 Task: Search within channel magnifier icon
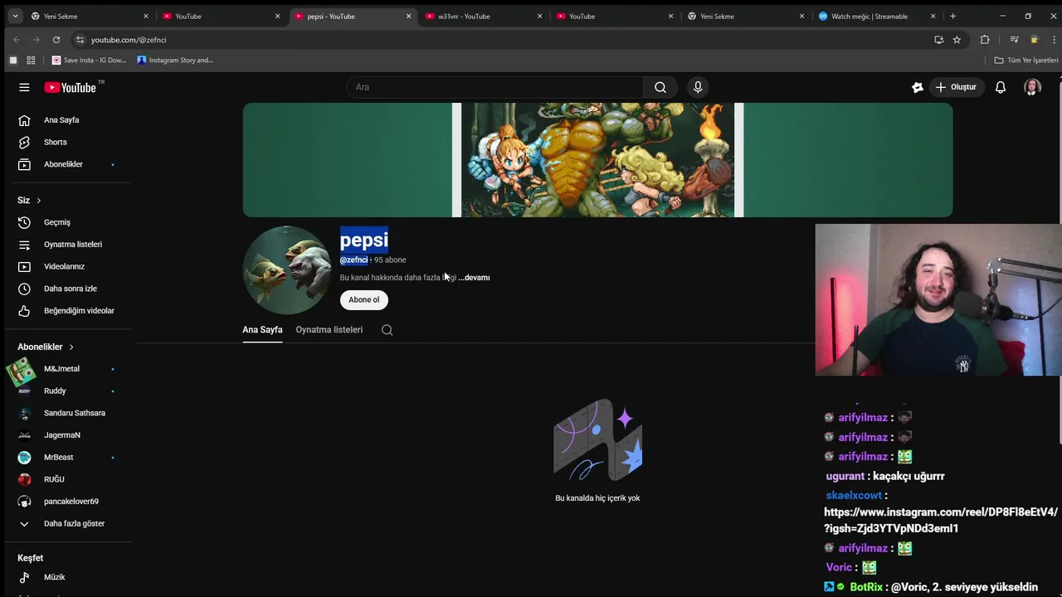pyautogui.click(x=387, y=330)
